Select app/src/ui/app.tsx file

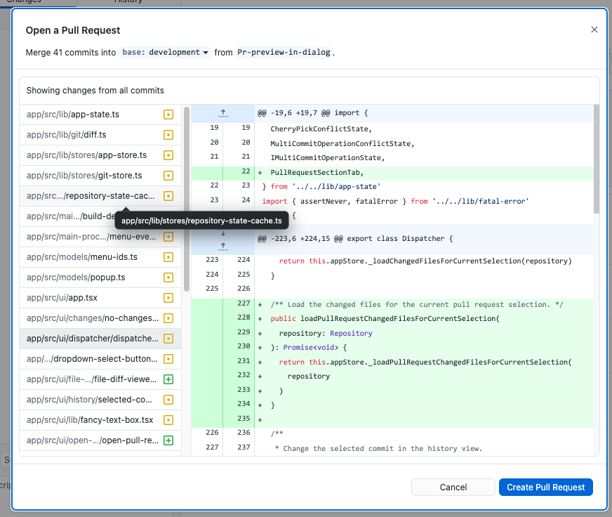point(100,298)
